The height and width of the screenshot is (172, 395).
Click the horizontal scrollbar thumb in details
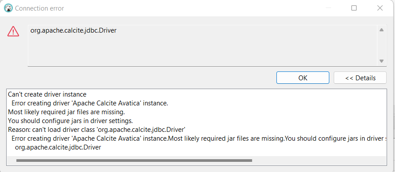[x=134, y=161]
